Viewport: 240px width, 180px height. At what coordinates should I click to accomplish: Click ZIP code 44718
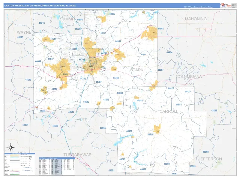coord(74,49)
